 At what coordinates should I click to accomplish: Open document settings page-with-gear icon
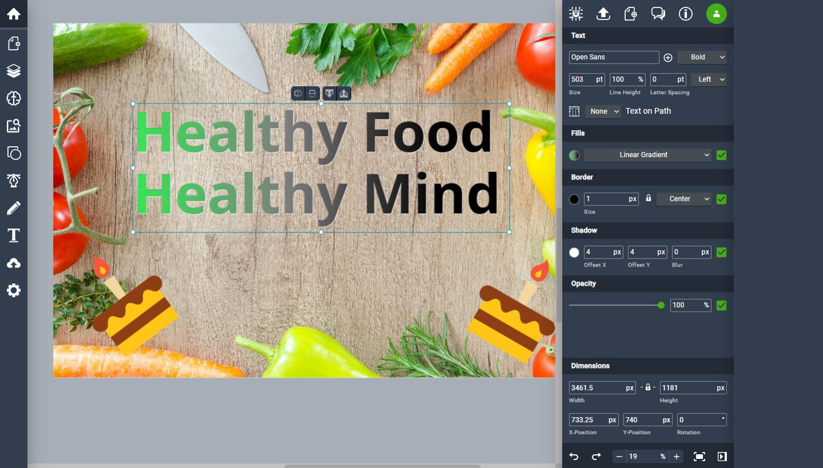[14, 43]
